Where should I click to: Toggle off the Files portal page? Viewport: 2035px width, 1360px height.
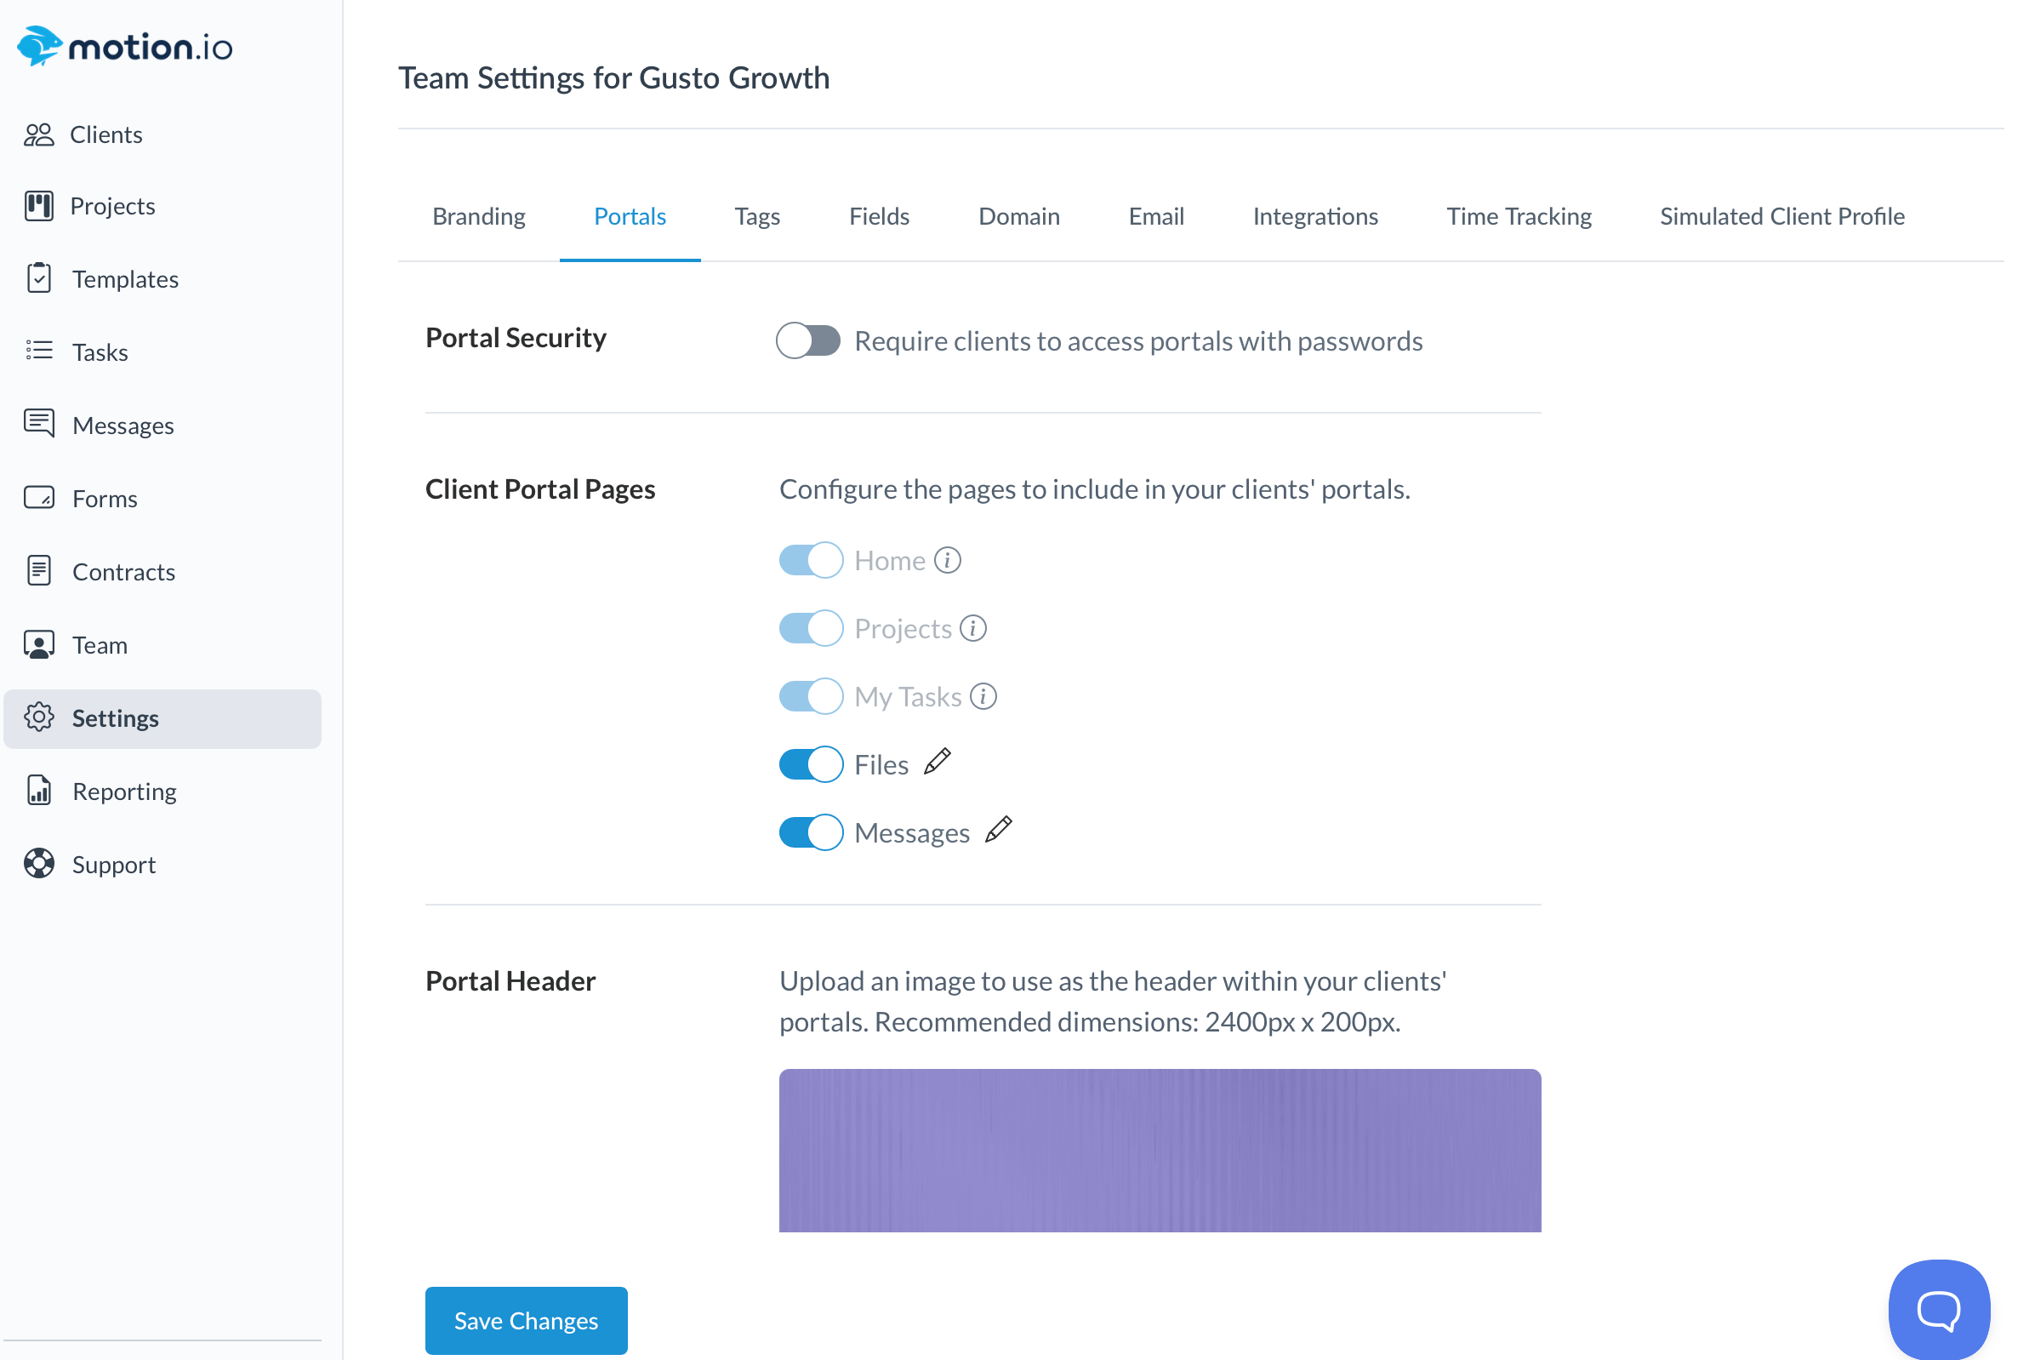point(811,764)
